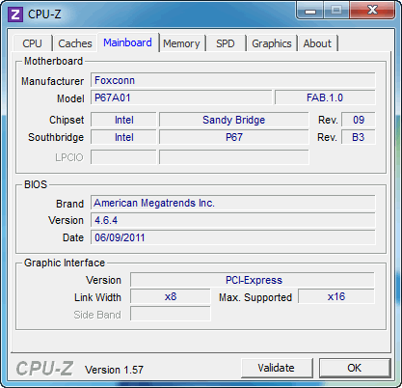Click the CPU-Z purple Z title icon
402x388 pixels.
point(15,14)
